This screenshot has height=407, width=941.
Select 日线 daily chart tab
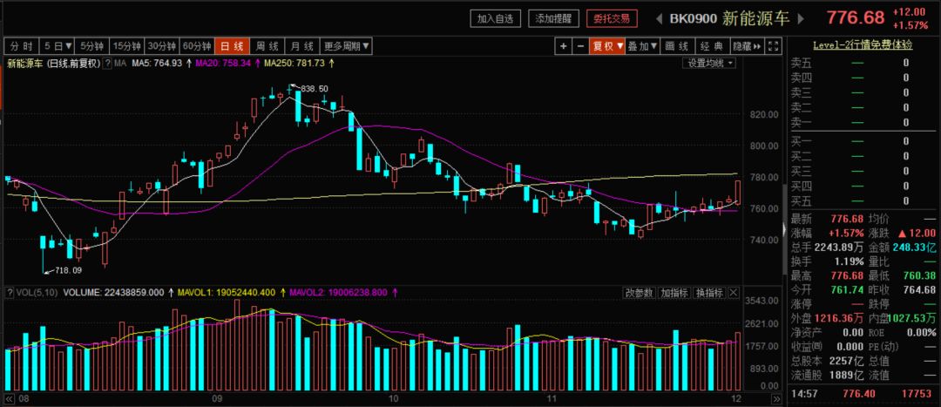tap(232, 46)
